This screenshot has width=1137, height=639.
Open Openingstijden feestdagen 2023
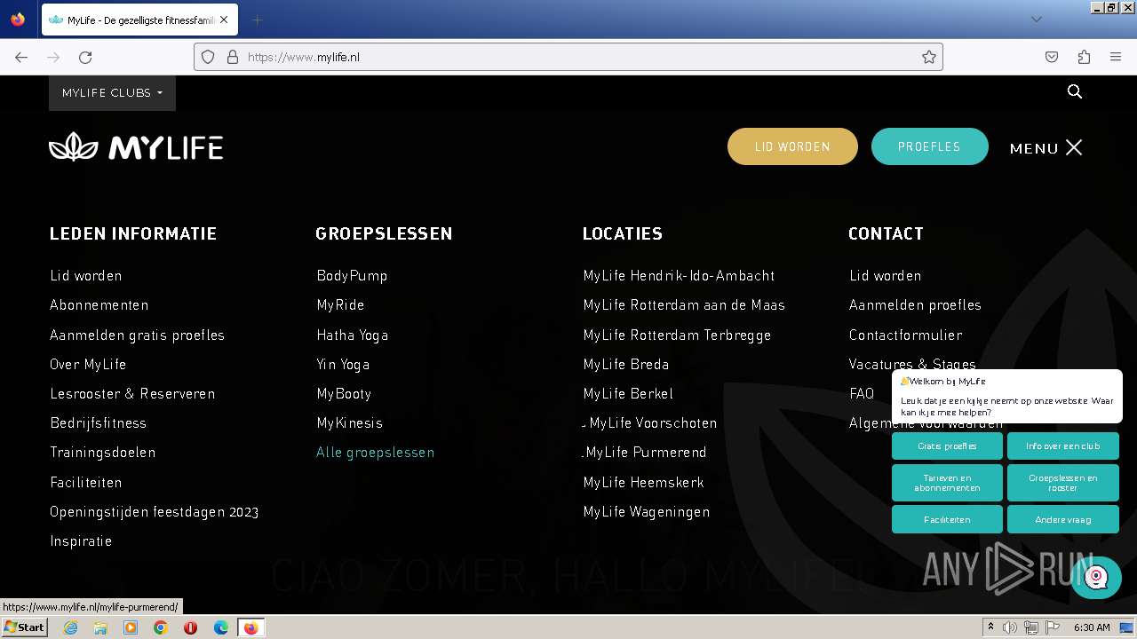[155, 511]
